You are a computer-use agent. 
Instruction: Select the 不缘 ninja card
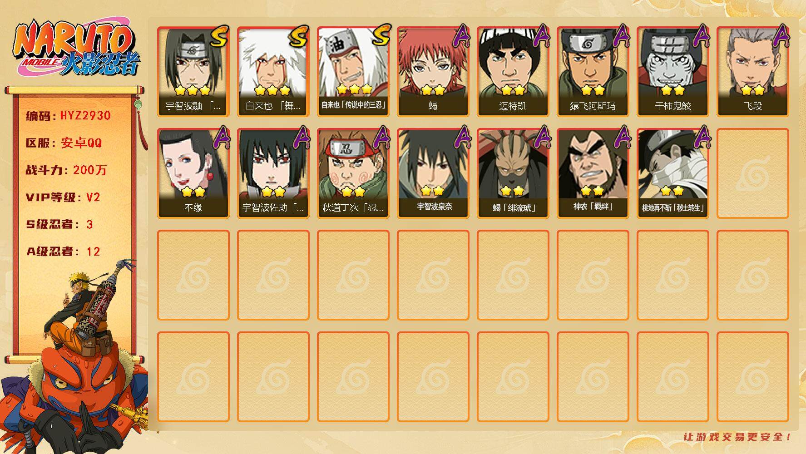[193, 173]
